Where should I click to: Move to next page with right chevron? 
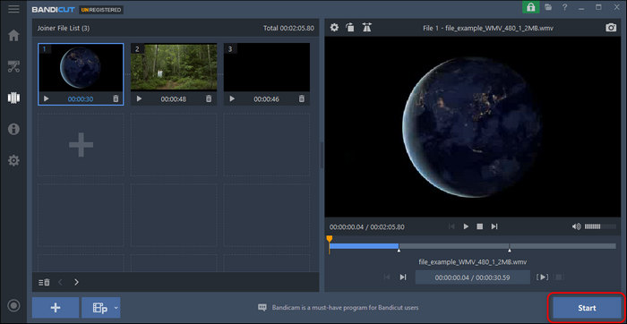76,282
